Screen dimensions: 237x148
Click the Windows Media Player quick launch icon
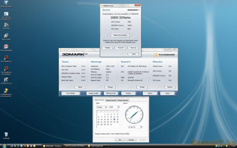click(21, 146)
